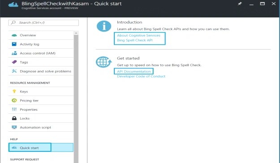Click the Locks padlock icon
280x163 pixels.
point(14,118)
